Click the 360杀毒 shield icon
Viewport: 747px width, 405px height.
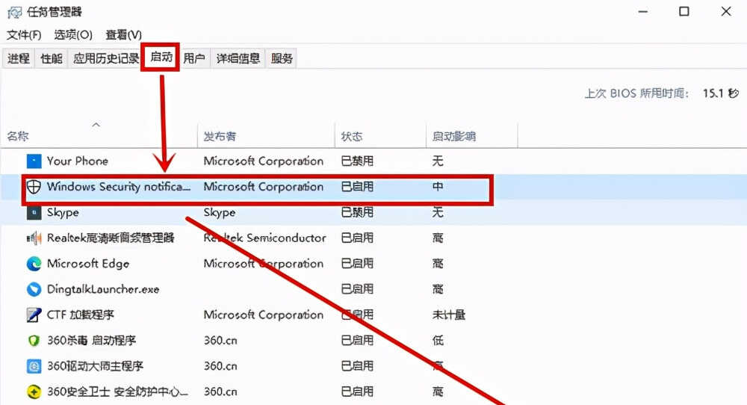pyautogui.click(x=34, y=341)
